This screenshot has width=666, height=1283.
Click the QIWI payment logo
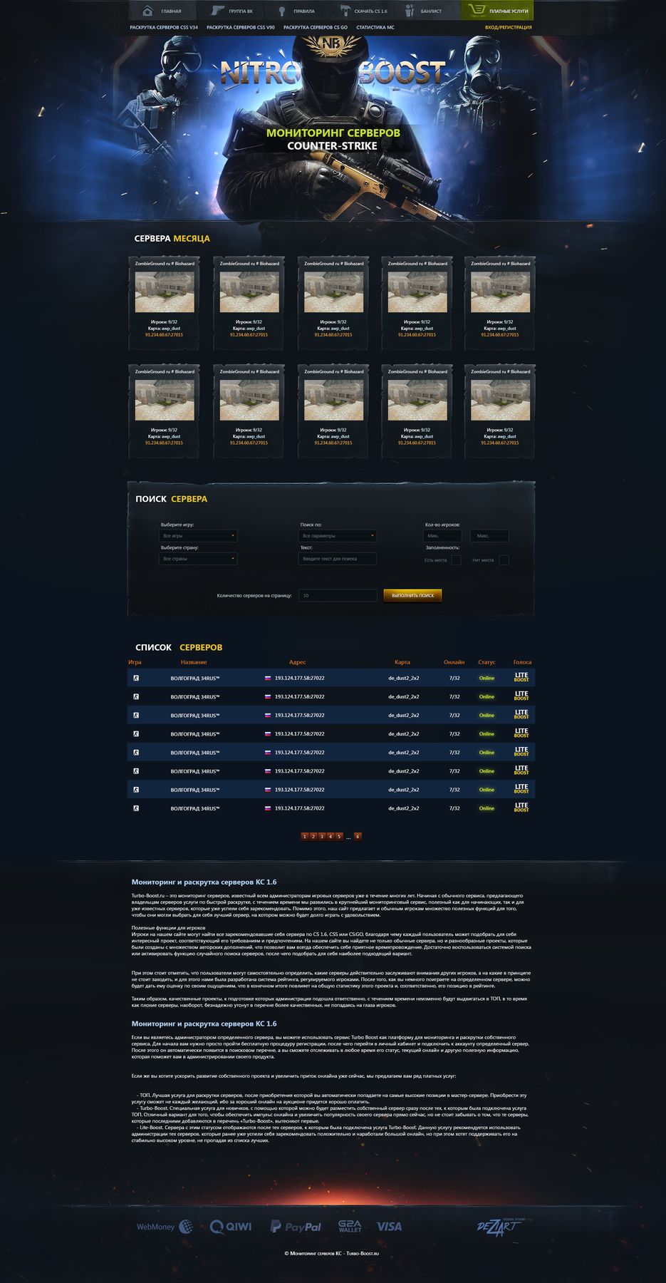coord(231,1226)
